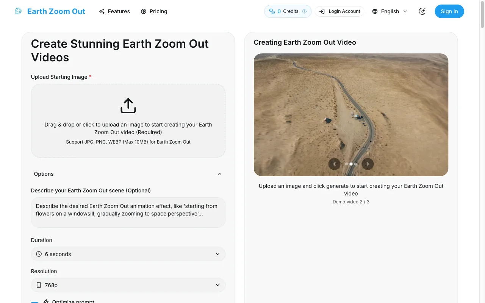
Task: Click the Pricing dollar coin icon
Action: (144, 11)
